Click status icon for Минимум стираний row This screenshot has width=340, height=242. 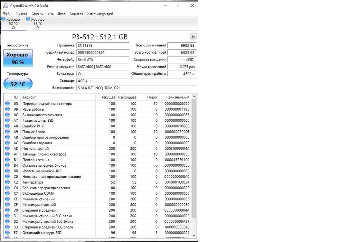pos(7,199)
